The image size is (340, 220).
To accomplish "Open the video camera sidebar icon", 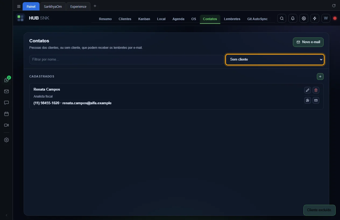I will coord(6,125).
